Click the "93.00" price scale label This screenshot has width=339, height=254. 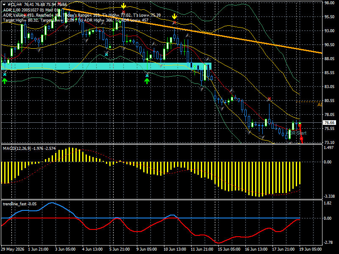tap(329, 31)
